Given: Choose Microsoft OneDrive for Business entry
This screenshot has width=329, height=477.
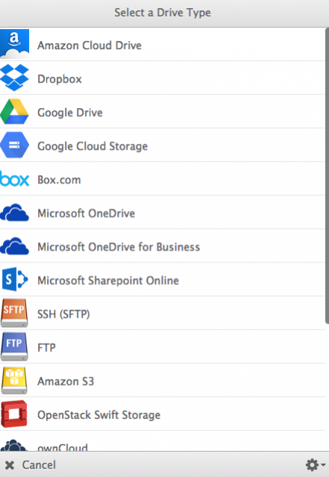Looking at the screenshot, I should pyautogui.click(x=163, y=246).
